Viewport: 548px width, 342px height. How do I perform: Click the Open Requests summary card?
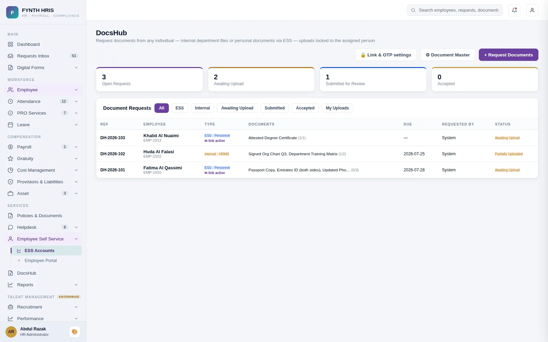150,79
